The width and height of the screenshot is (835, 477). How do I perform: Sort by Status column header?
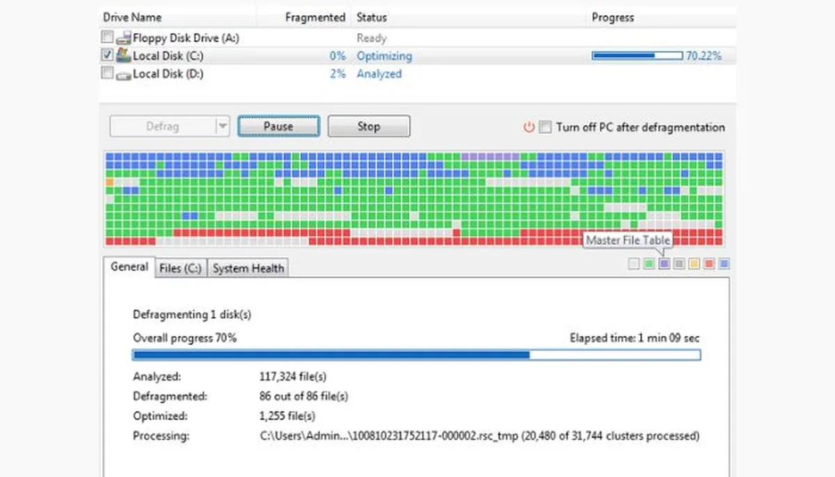[x=468, y=17]
